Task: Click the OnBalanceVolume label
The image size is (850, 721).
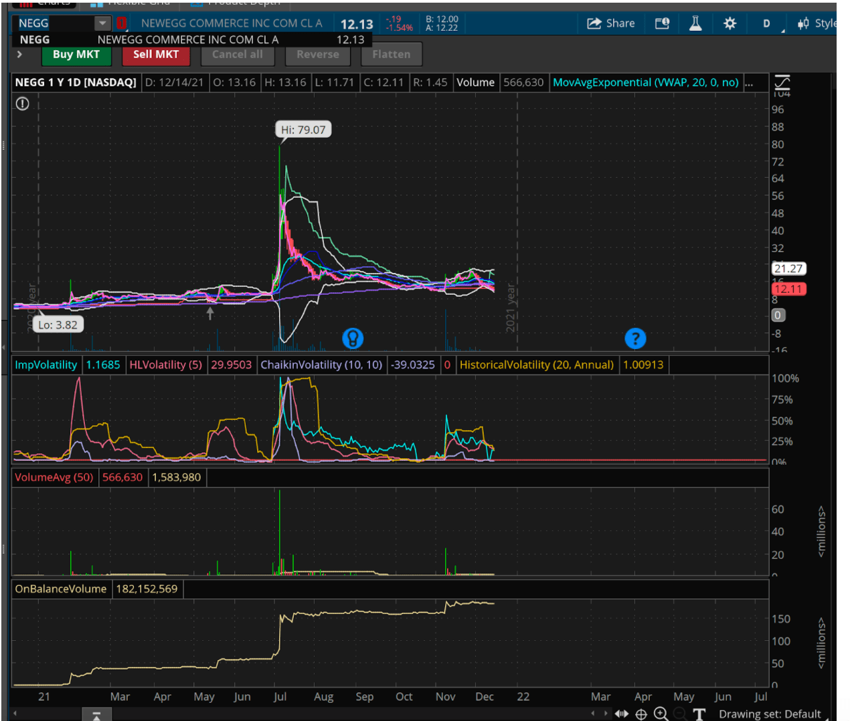Action: [x=61, y=589]
